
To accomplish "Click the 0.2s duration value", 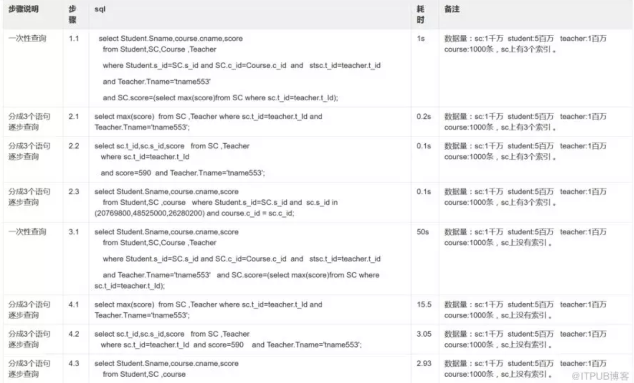I will [x=423, y=117].
